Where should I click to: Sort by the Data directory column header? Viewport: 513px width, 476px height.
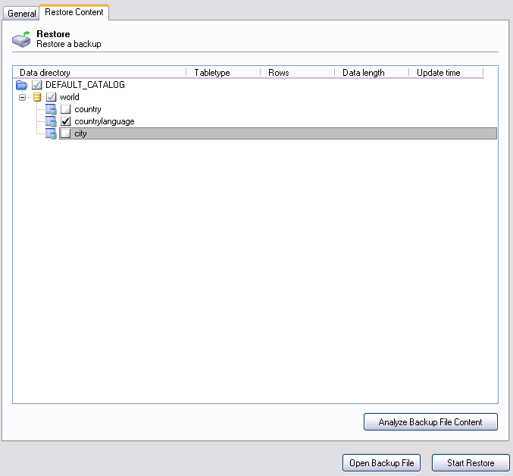(99, 73)
